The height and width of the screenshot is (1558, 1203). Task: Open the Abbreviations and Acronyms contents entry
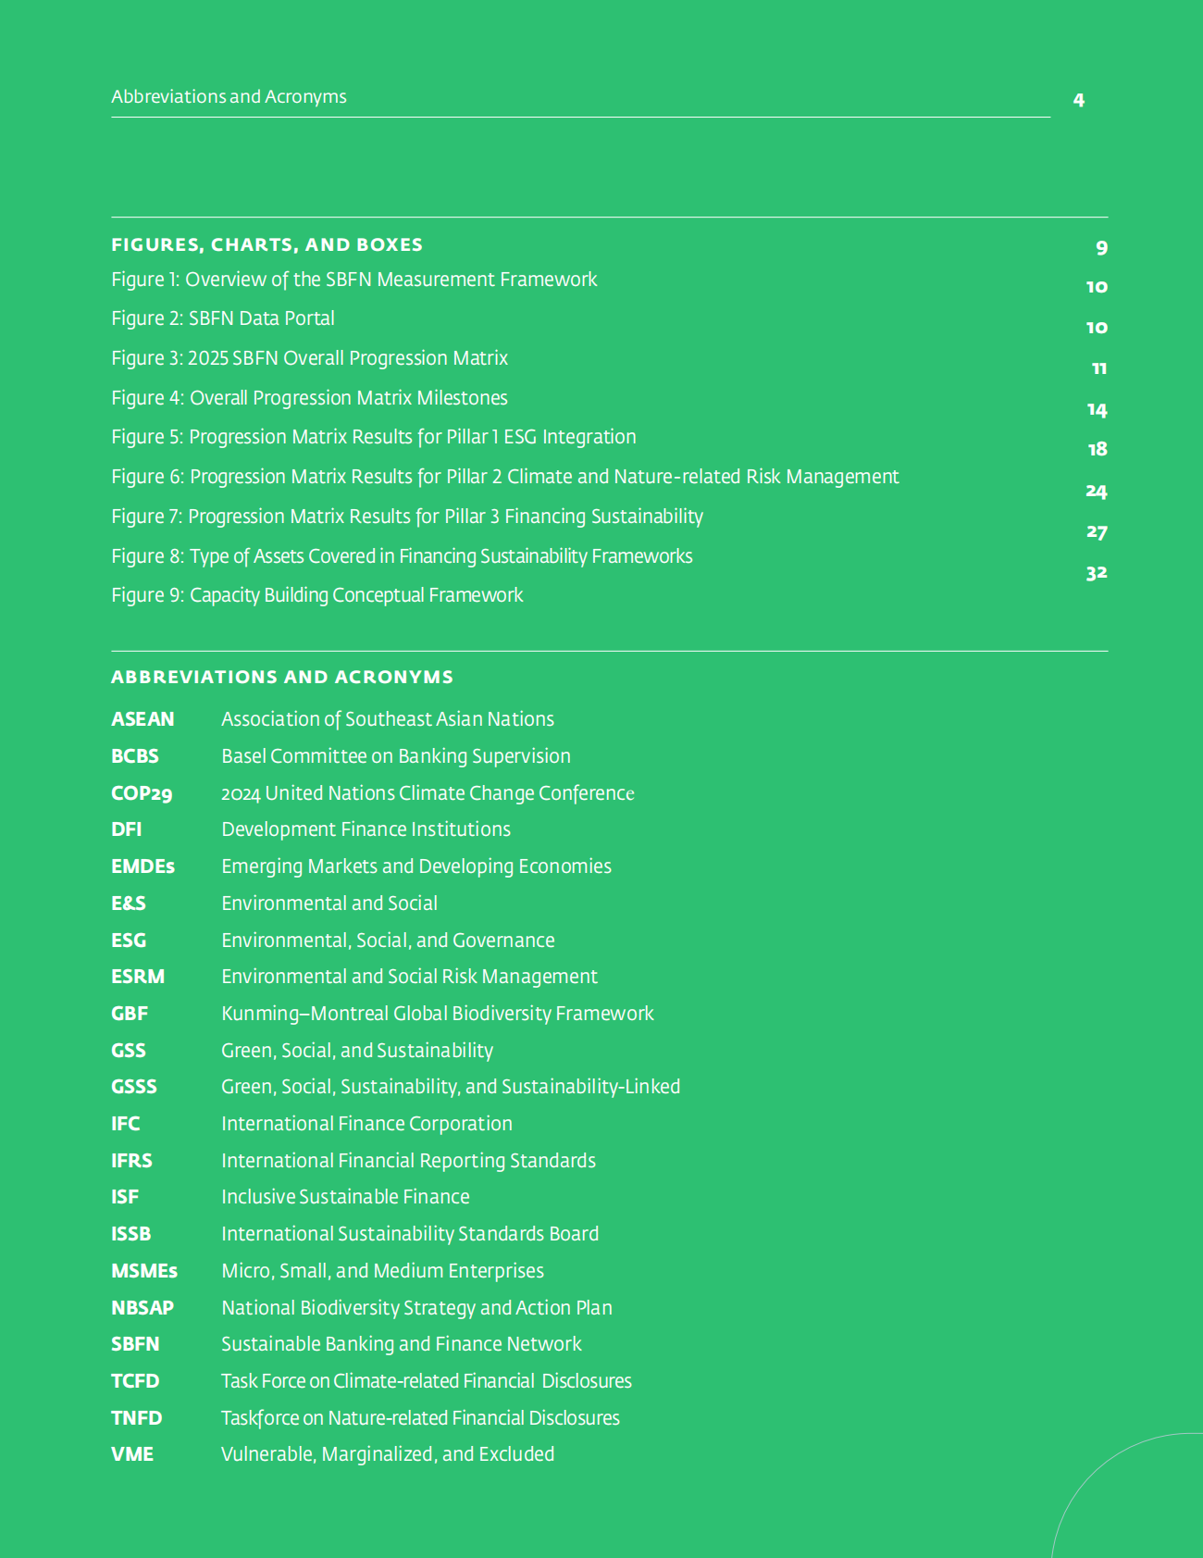229,97
